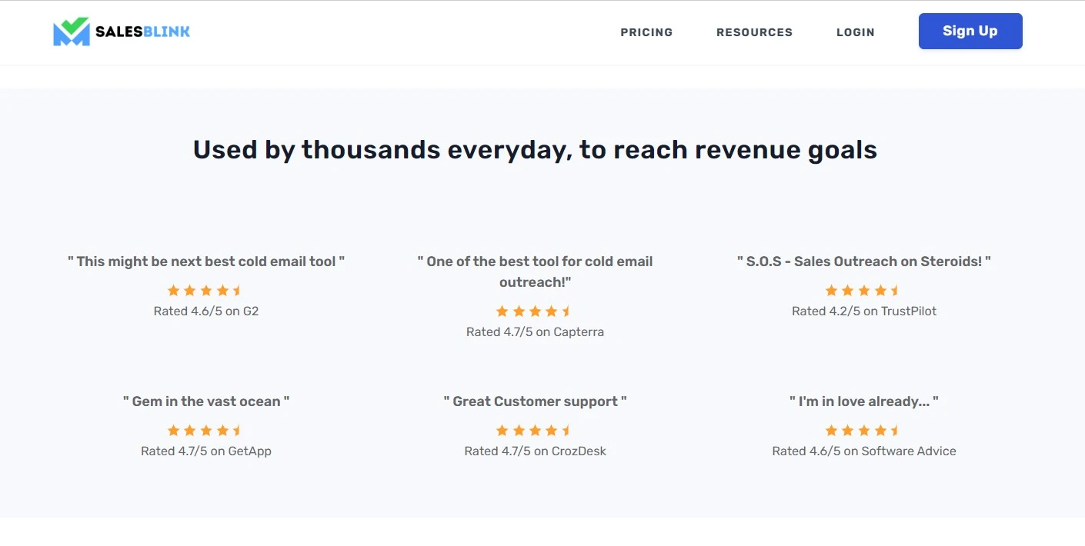Select the "One of the best tool for cold email outreach" quote
The width and height of the screenshot is (1085, 546).
[x=535, y=271]
